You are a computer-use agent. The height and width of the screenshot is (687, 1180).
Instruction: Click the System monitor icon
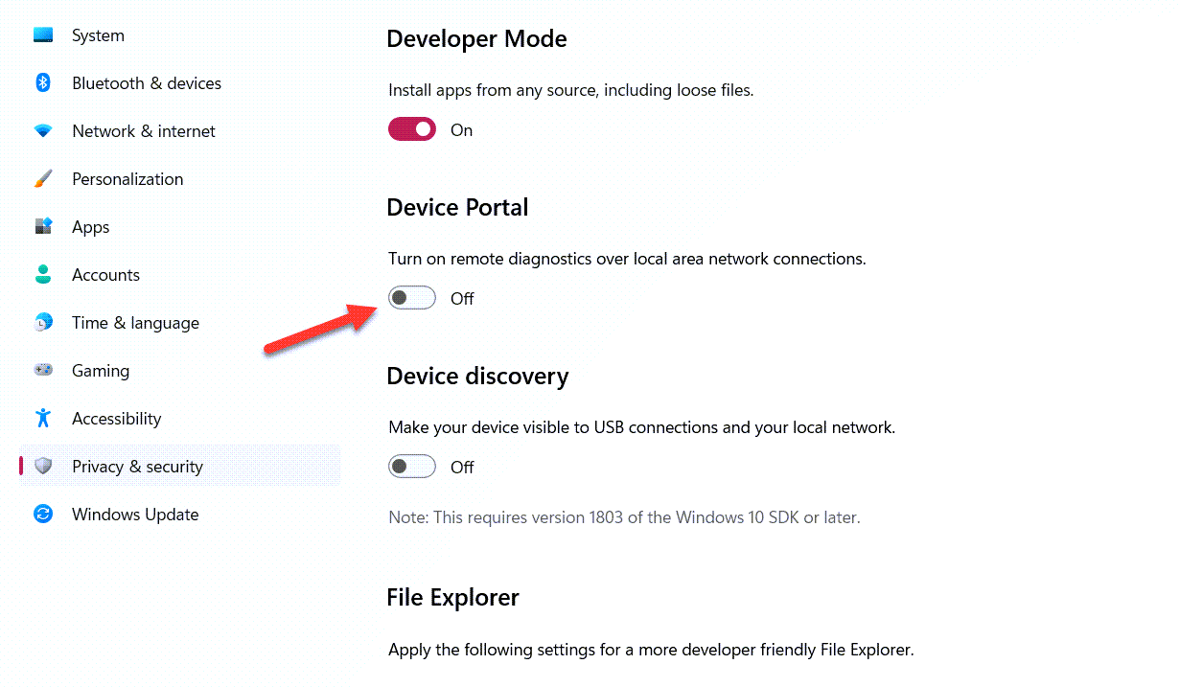click(x=43, y=35)
